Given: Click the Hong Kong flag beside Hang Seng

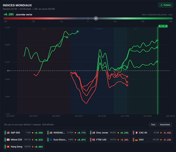Looking at the screenshot, I should [8, 147].
